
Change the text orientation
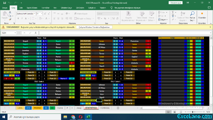pos(67,14)
